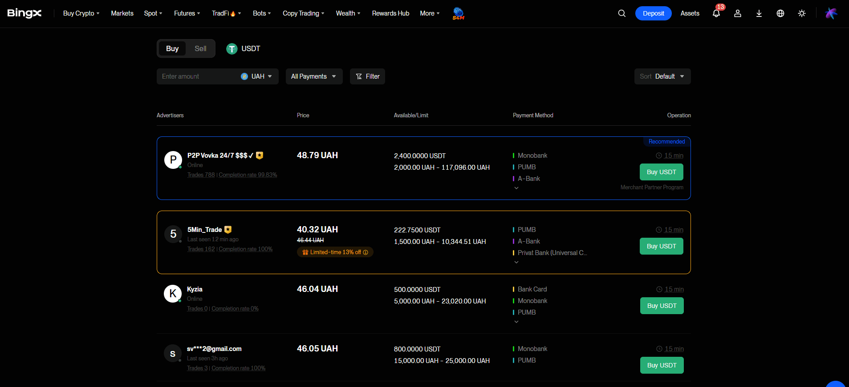Click 5Min_Trade avatar circle
The image size is (849, 387).
173,234
